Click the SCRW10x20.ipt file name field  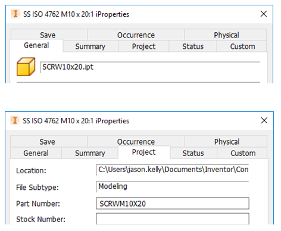click(x=150, y=67)
